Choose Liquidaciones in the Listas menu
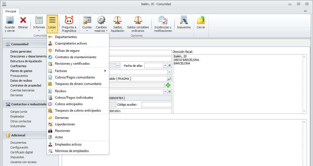This screenshot has width=313, height=166. click(x=65, y=124)
